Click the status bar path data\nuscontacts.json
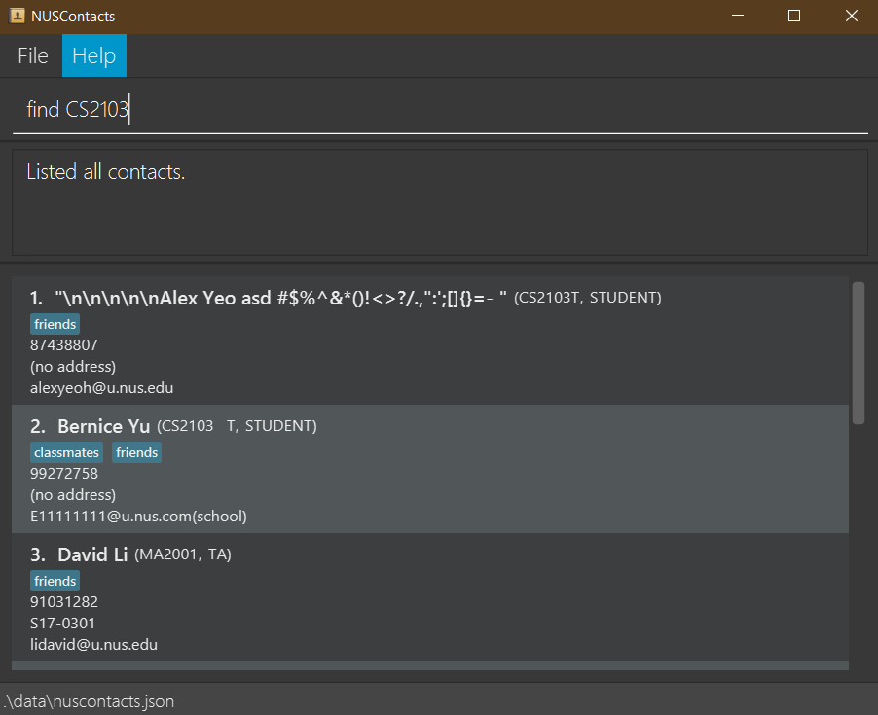This screenshot has height=715, width=878. tap(89, 701)
